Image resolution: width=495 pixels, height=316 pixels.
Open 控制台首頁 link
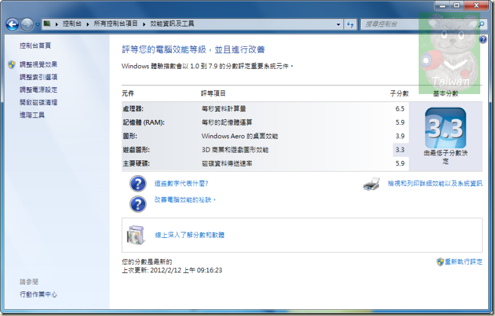(x=35, y=45)
